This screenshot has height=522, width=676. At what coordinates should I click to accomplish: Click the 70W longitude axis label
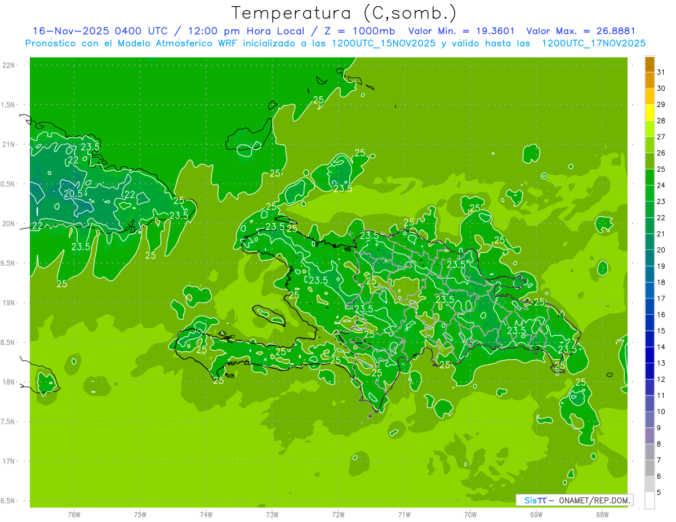(470, 514)
